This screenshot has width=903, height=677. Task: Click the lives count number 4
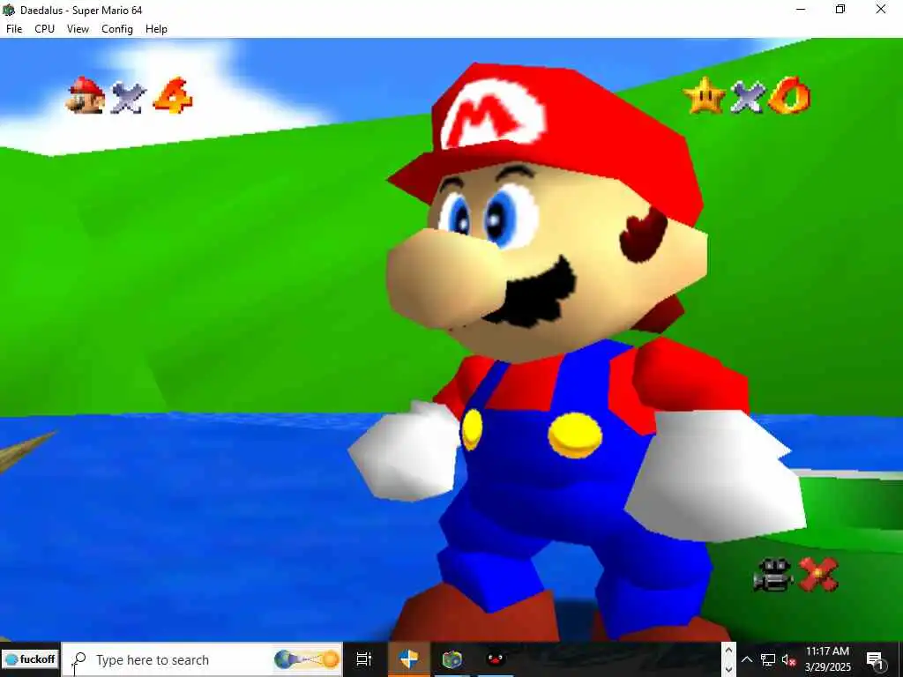pyautogui.click(x=173, y=95)
